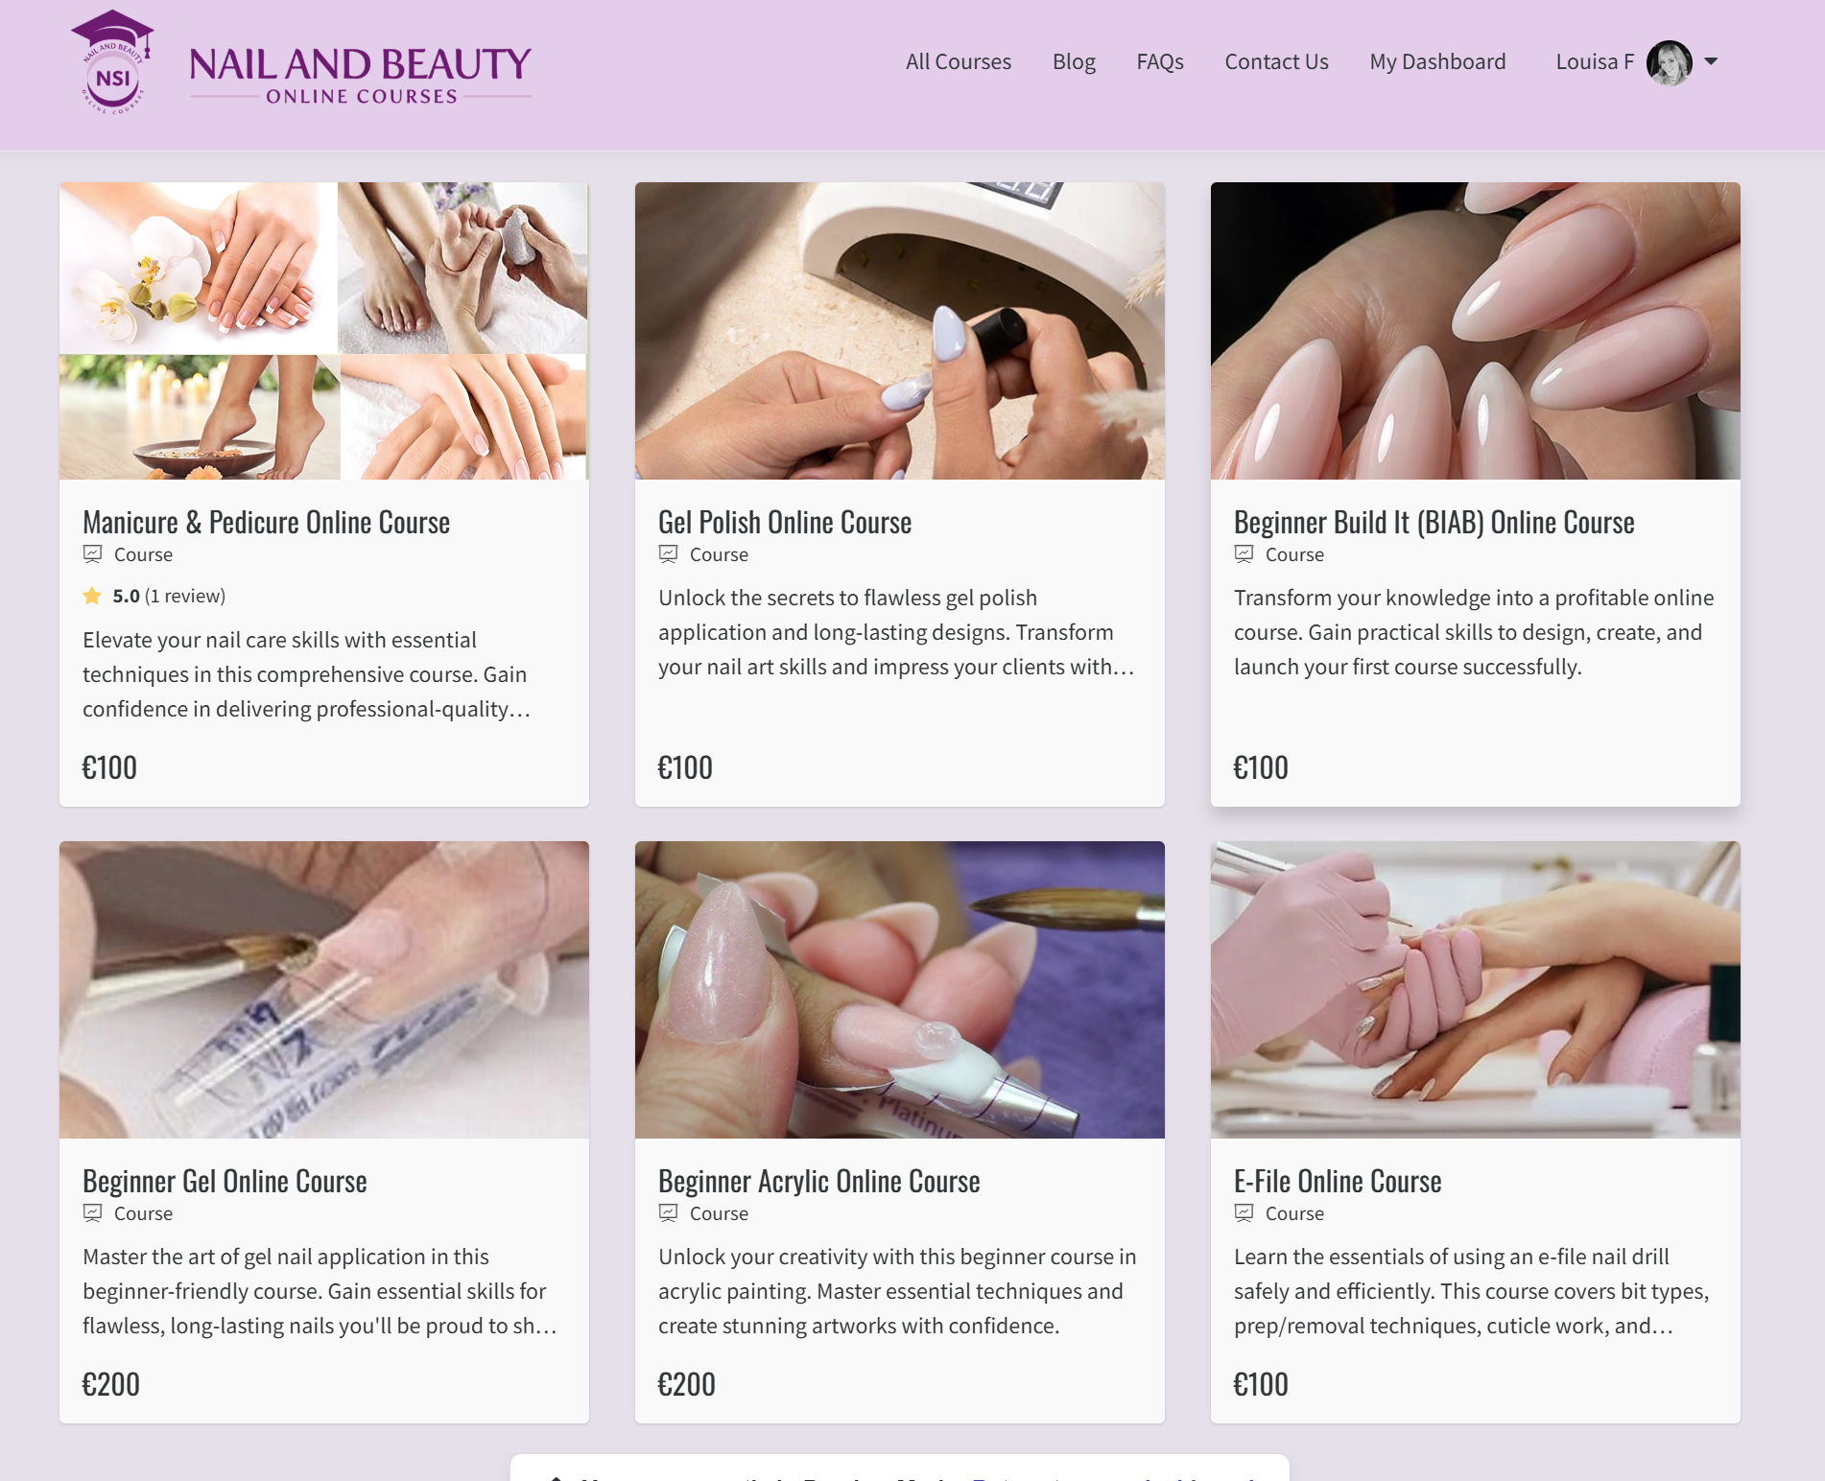Open the Gel Polish Online Course thumbnail
This screenshot has height=1481, width=1825.
900,331
